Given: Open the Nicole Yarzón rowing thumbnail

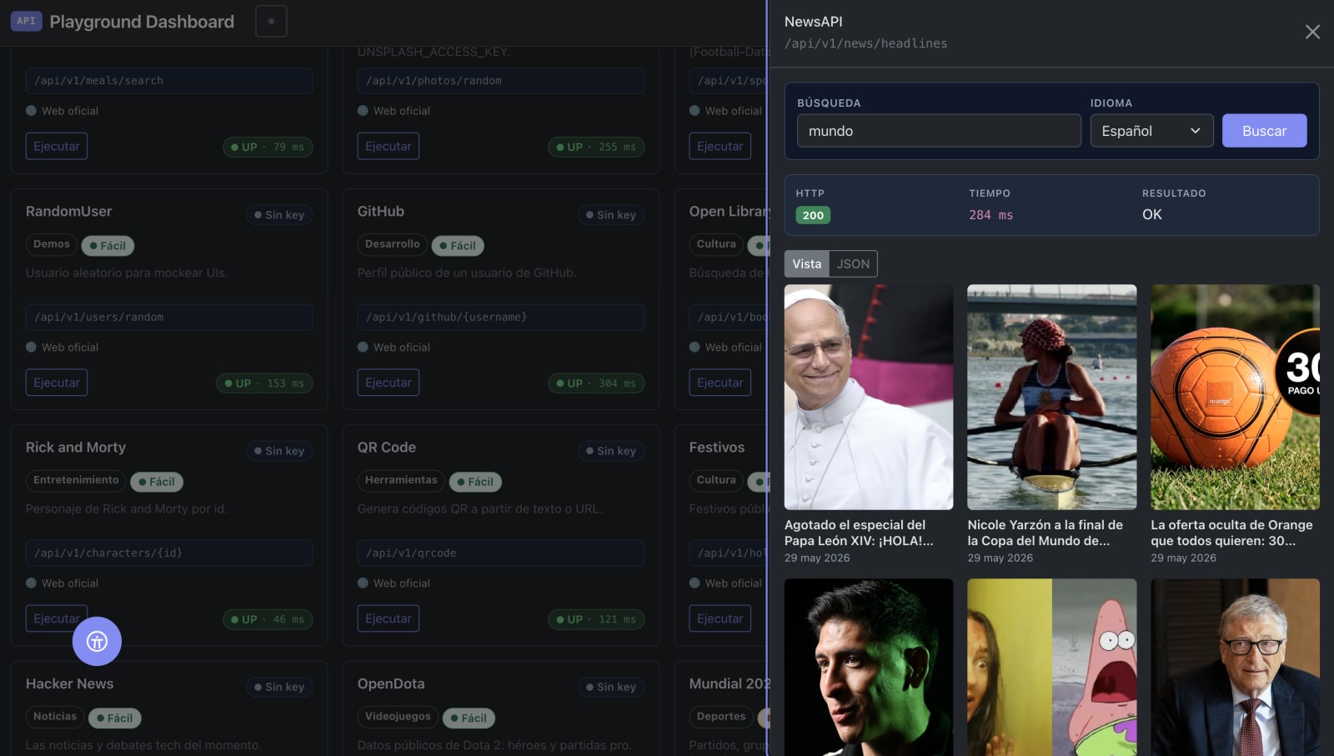Looking at the screenshot, I should 1051,397.
